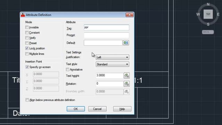Enable the Annotative checkbox
The height and width of the screenshot is (125, 222).
(68, 69)
